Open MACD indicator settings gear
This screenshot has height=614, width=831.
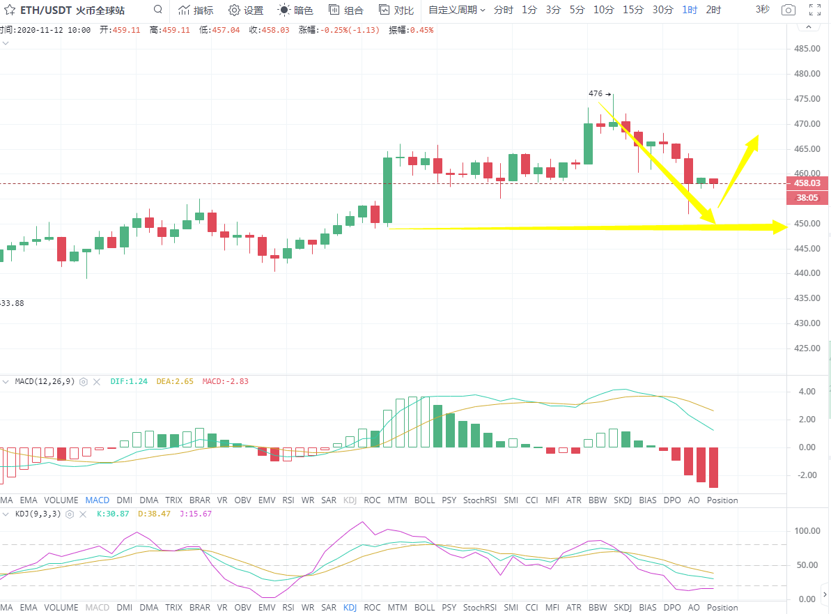[x=84, y=382]
